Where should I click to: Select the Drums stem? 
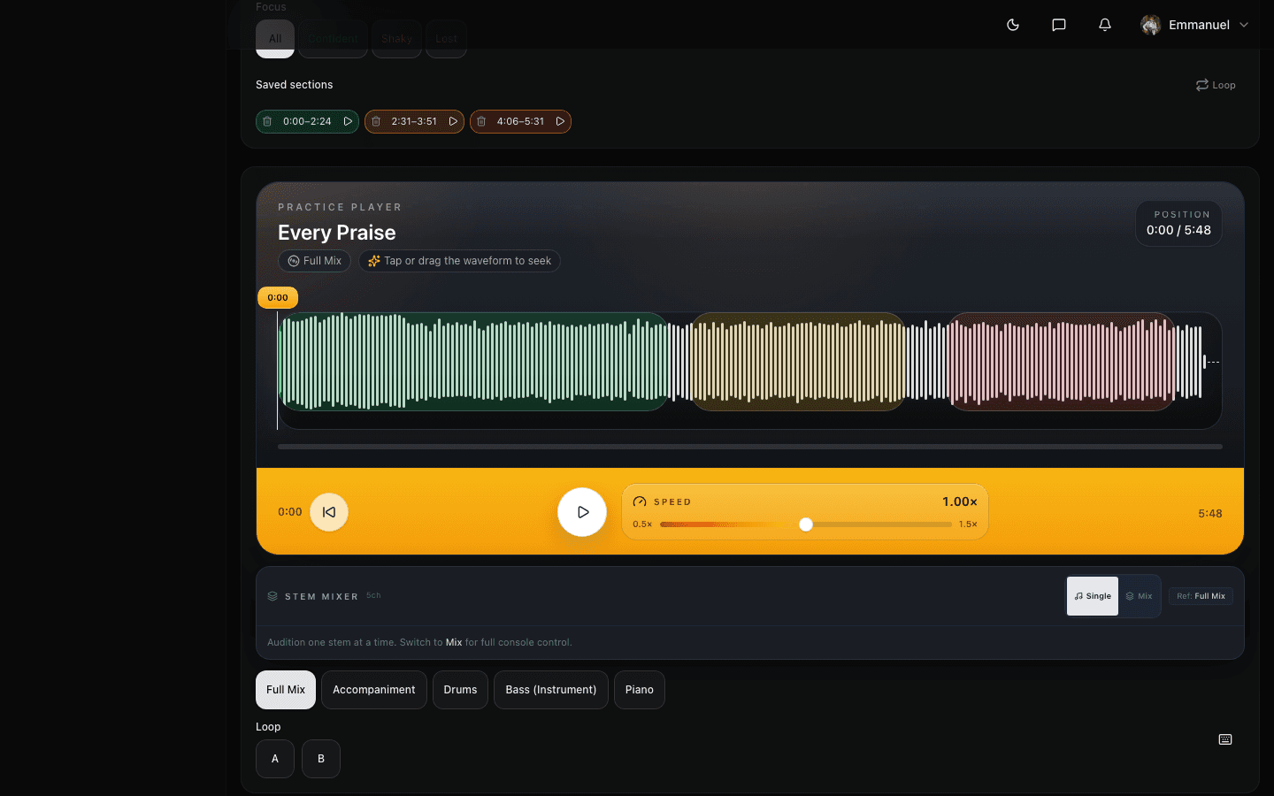[x=460, y=690]
